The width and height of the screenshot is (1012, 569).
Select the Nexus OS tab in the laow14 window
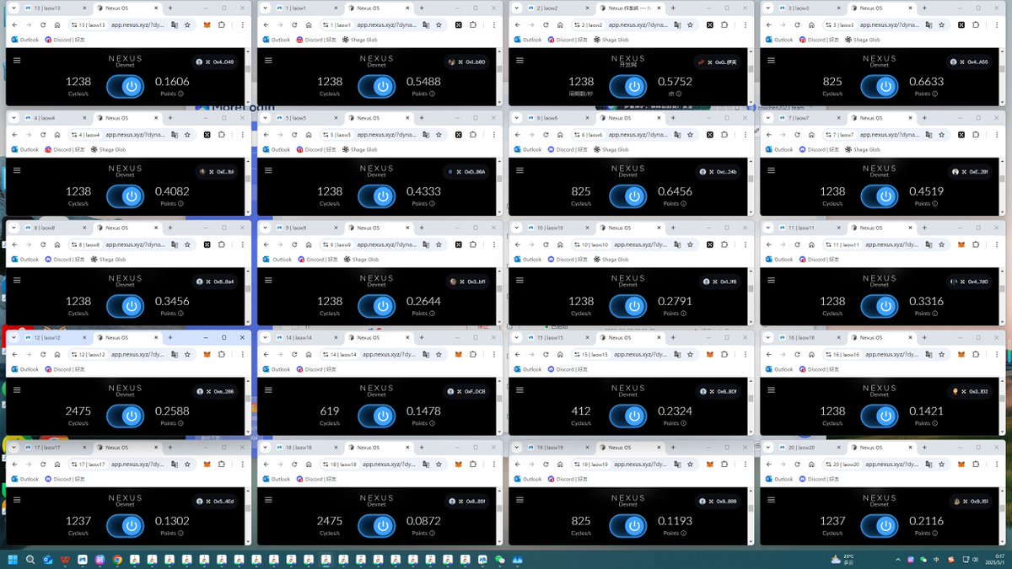coord(367,337)
